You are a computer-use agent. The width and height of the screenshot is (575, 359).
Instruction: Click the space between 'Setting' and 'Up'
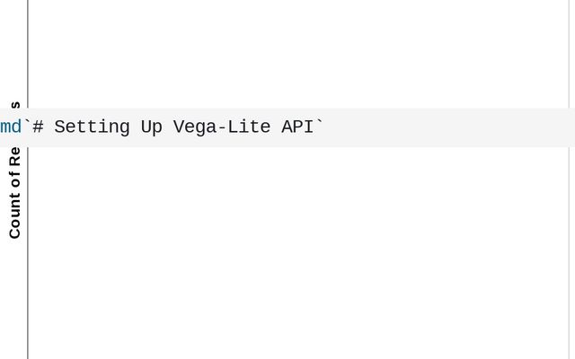pos(135,127)
